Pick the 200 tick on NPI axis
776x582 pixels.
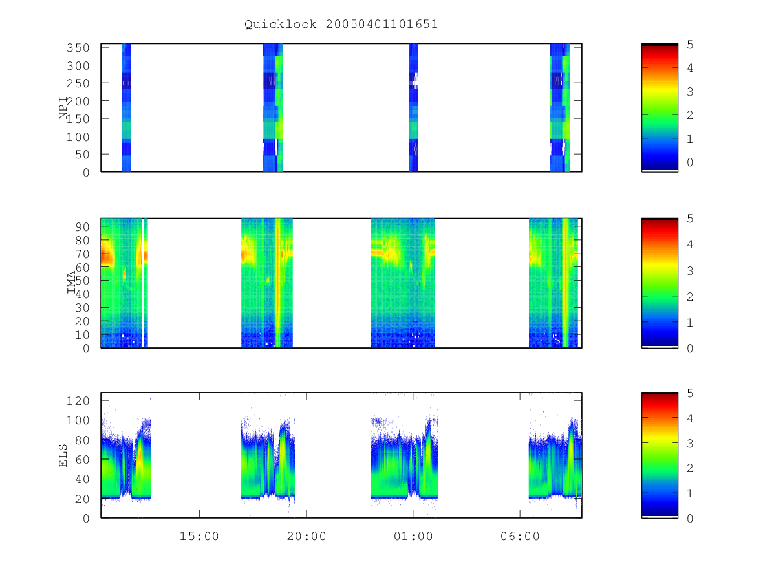click(80, 101)
